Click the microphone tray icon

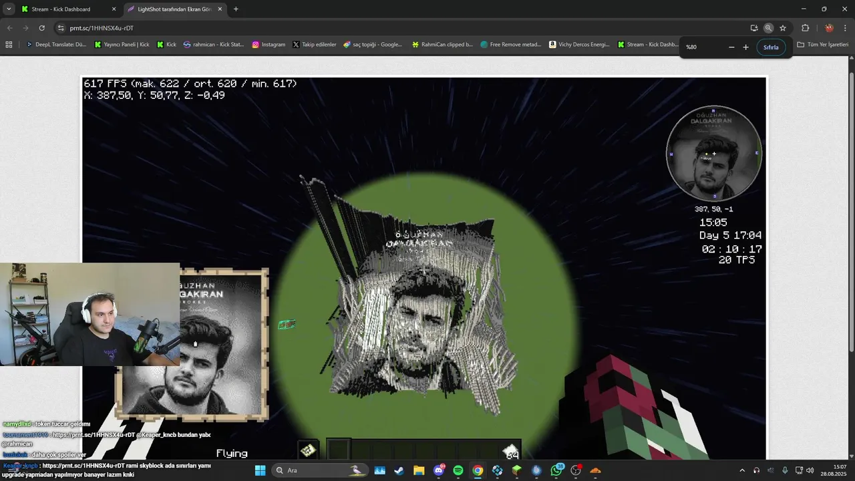(785, 470)
